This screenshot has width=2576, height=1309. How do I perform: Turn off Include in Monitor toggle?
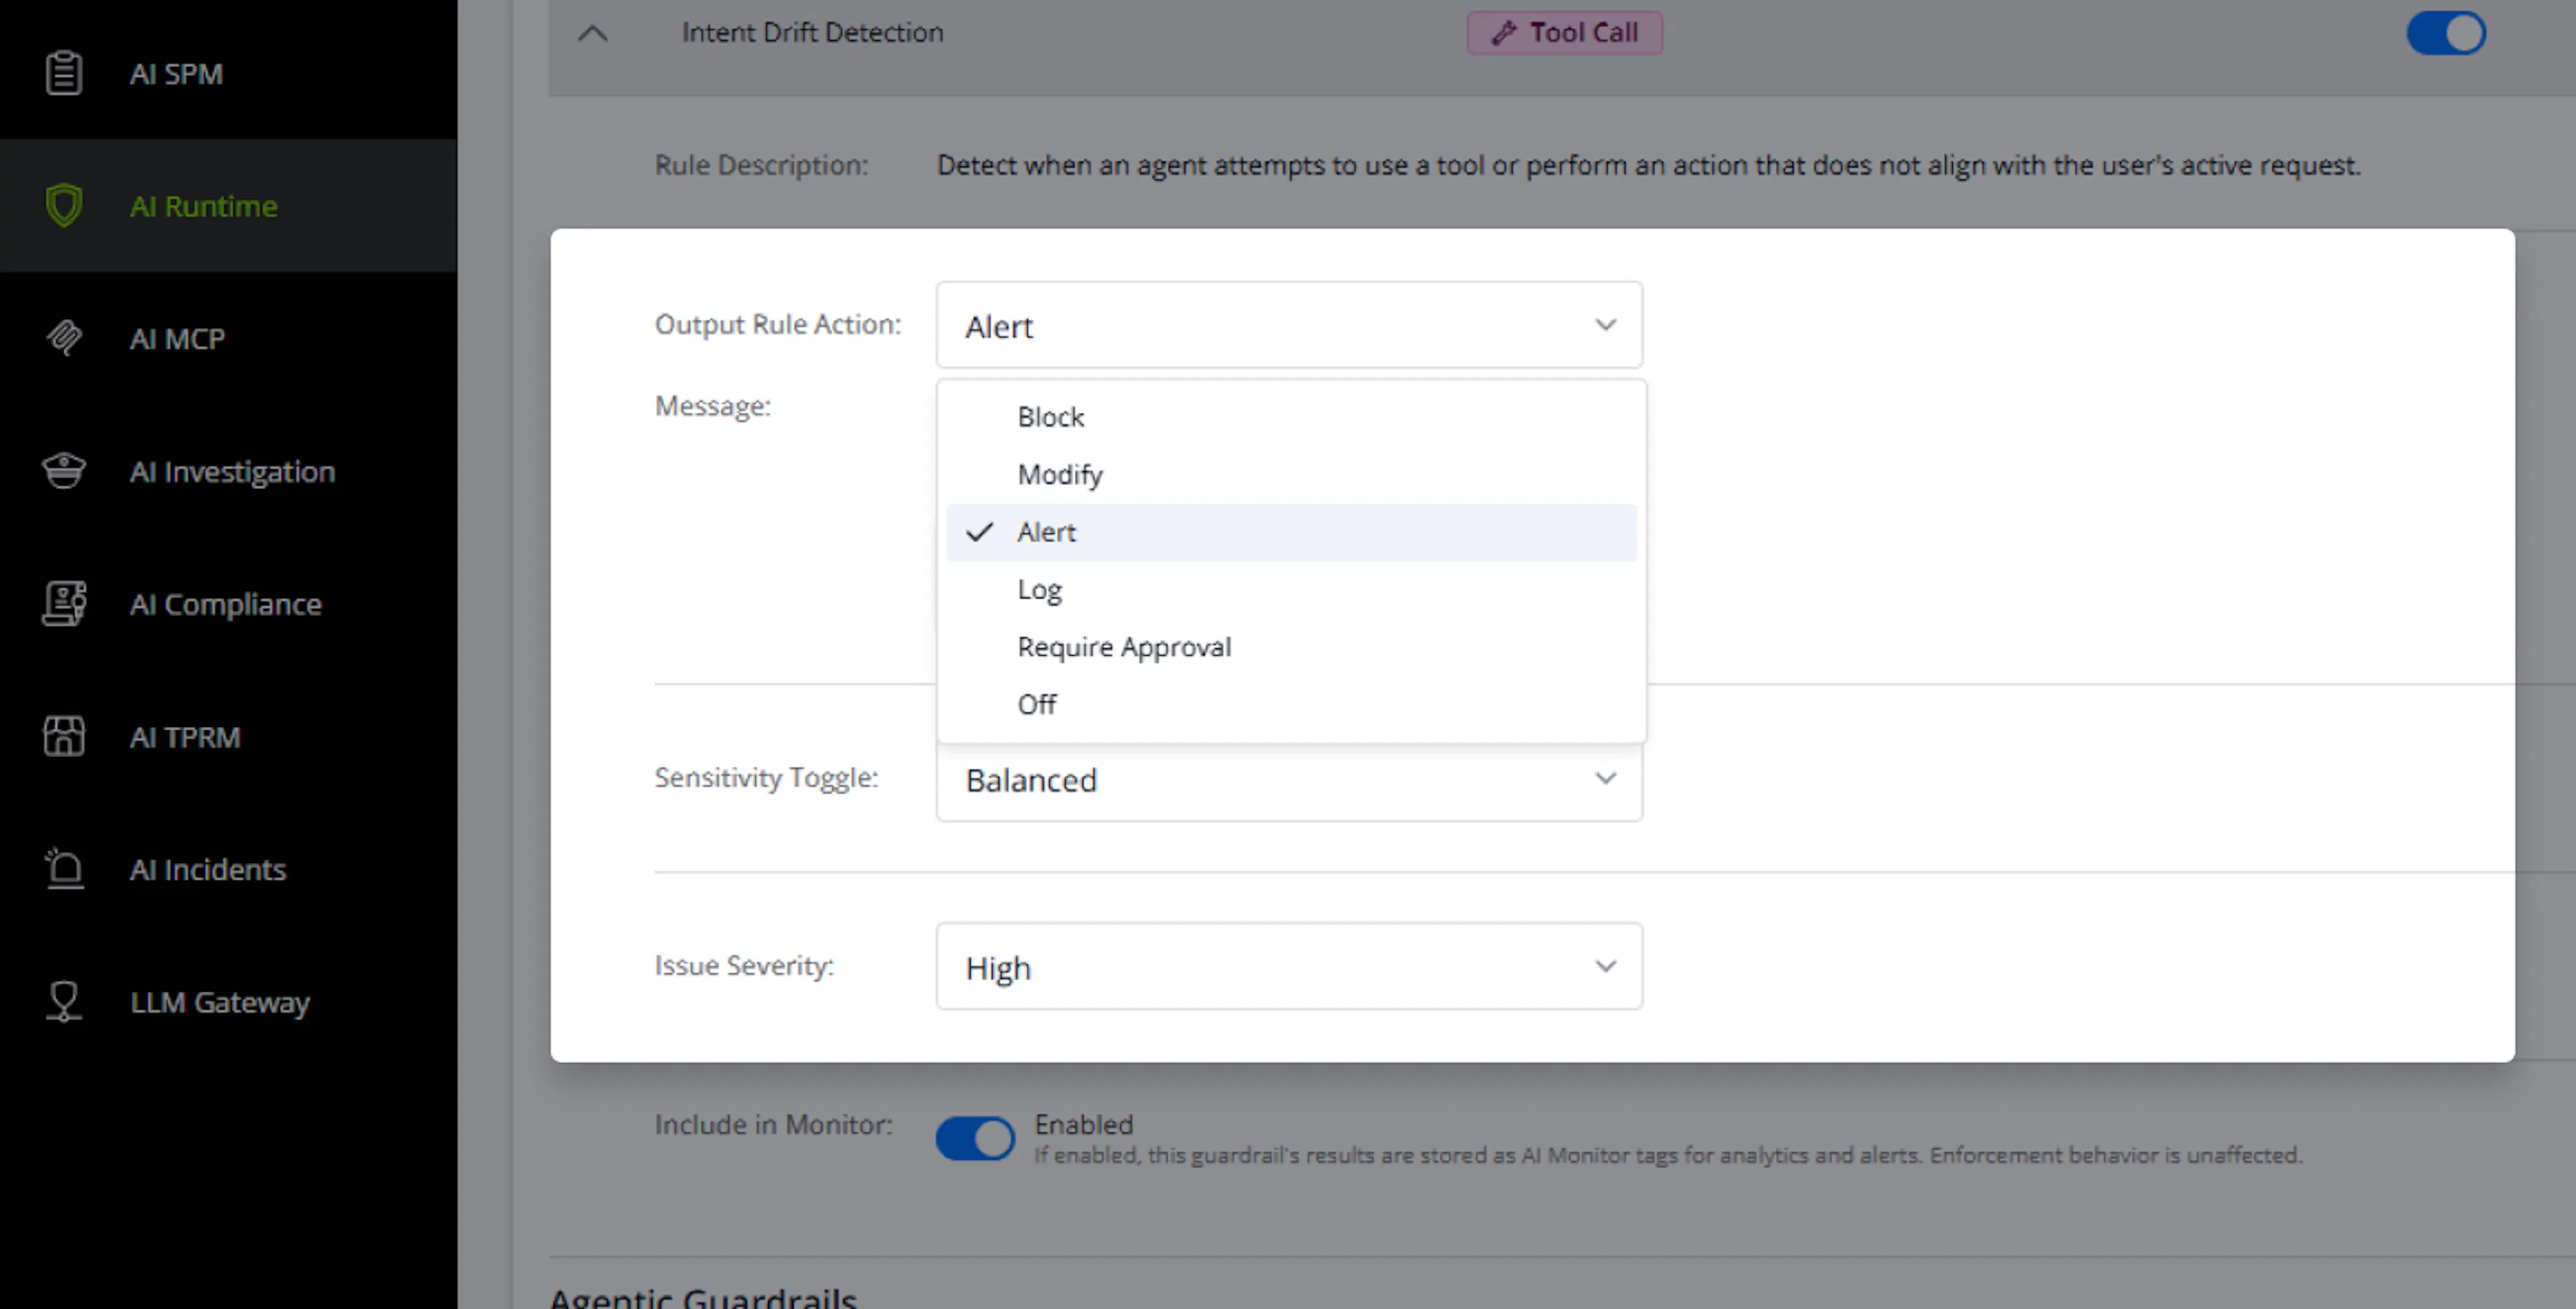[975, 1138]
